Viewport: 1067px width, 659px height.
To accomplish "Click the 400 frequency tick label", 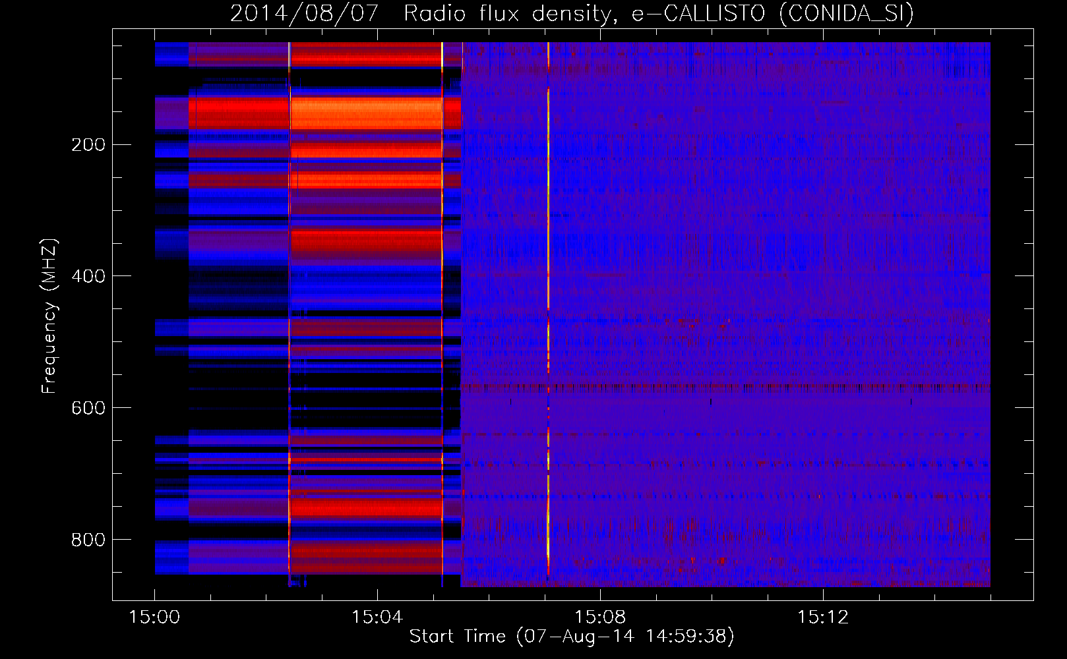I will click(x=88, y=276).
